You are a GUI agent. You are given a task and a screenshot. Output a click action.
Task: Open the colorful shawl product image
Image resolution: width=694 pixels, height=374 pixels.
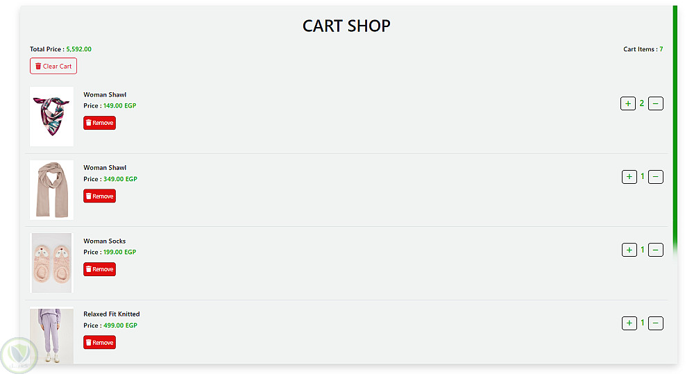[x=52, y=116]
